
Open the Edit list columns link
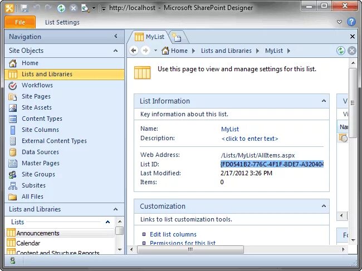173,234
